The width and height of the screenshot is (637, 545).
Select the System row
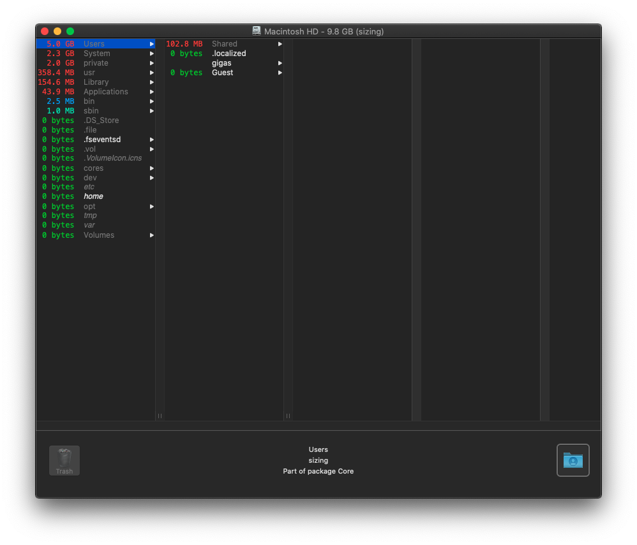tap(96, 54)
